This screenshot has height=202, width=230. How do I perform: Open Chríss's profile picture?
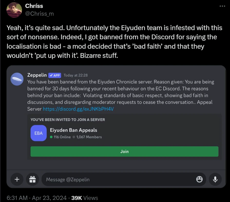click(x=14, y=10)
